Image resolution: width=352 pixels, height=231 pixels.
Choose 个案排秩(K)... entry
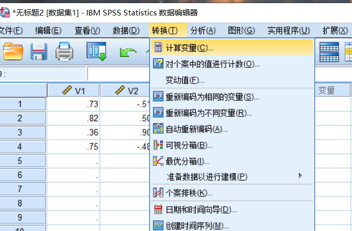click(232, 193)
